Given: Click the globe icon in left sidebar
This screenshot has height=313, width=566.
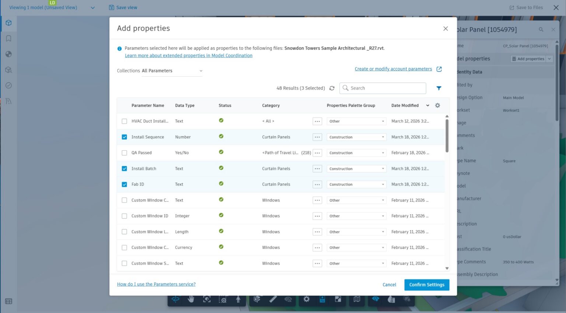Looking at the screenshot, I should pos(8,54).
